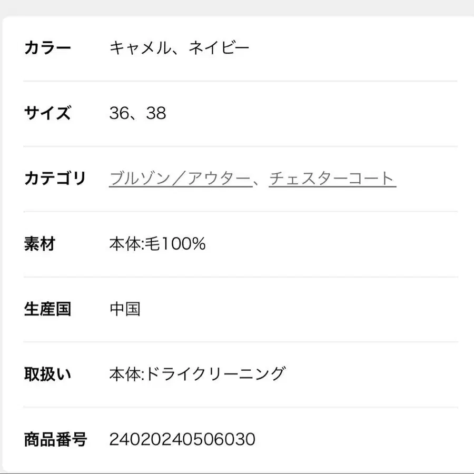Click the gray strip above the details card
This screenshot has width=474, height=474.
pyautogui.click(x=237, y=7)
